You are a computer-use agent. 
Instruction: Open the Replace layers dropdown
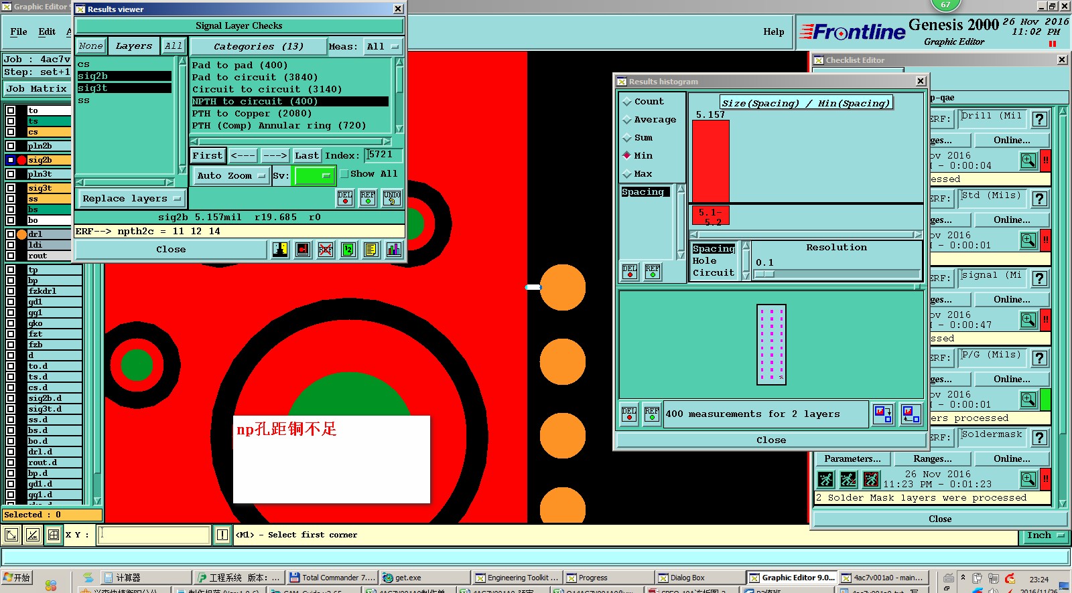tap(132, 199)
